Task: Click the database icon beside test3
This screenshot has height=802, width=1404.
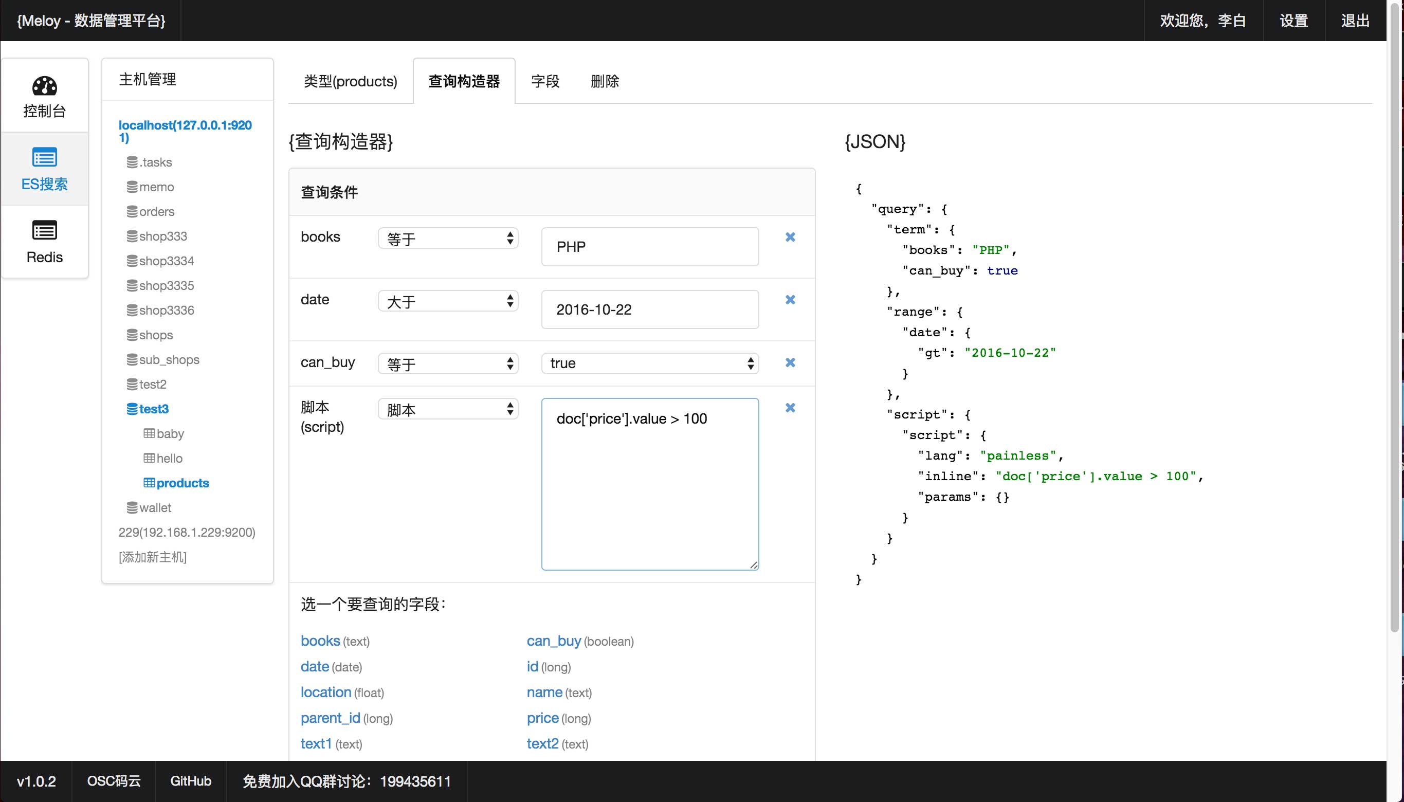Action: tap(132, 409)
